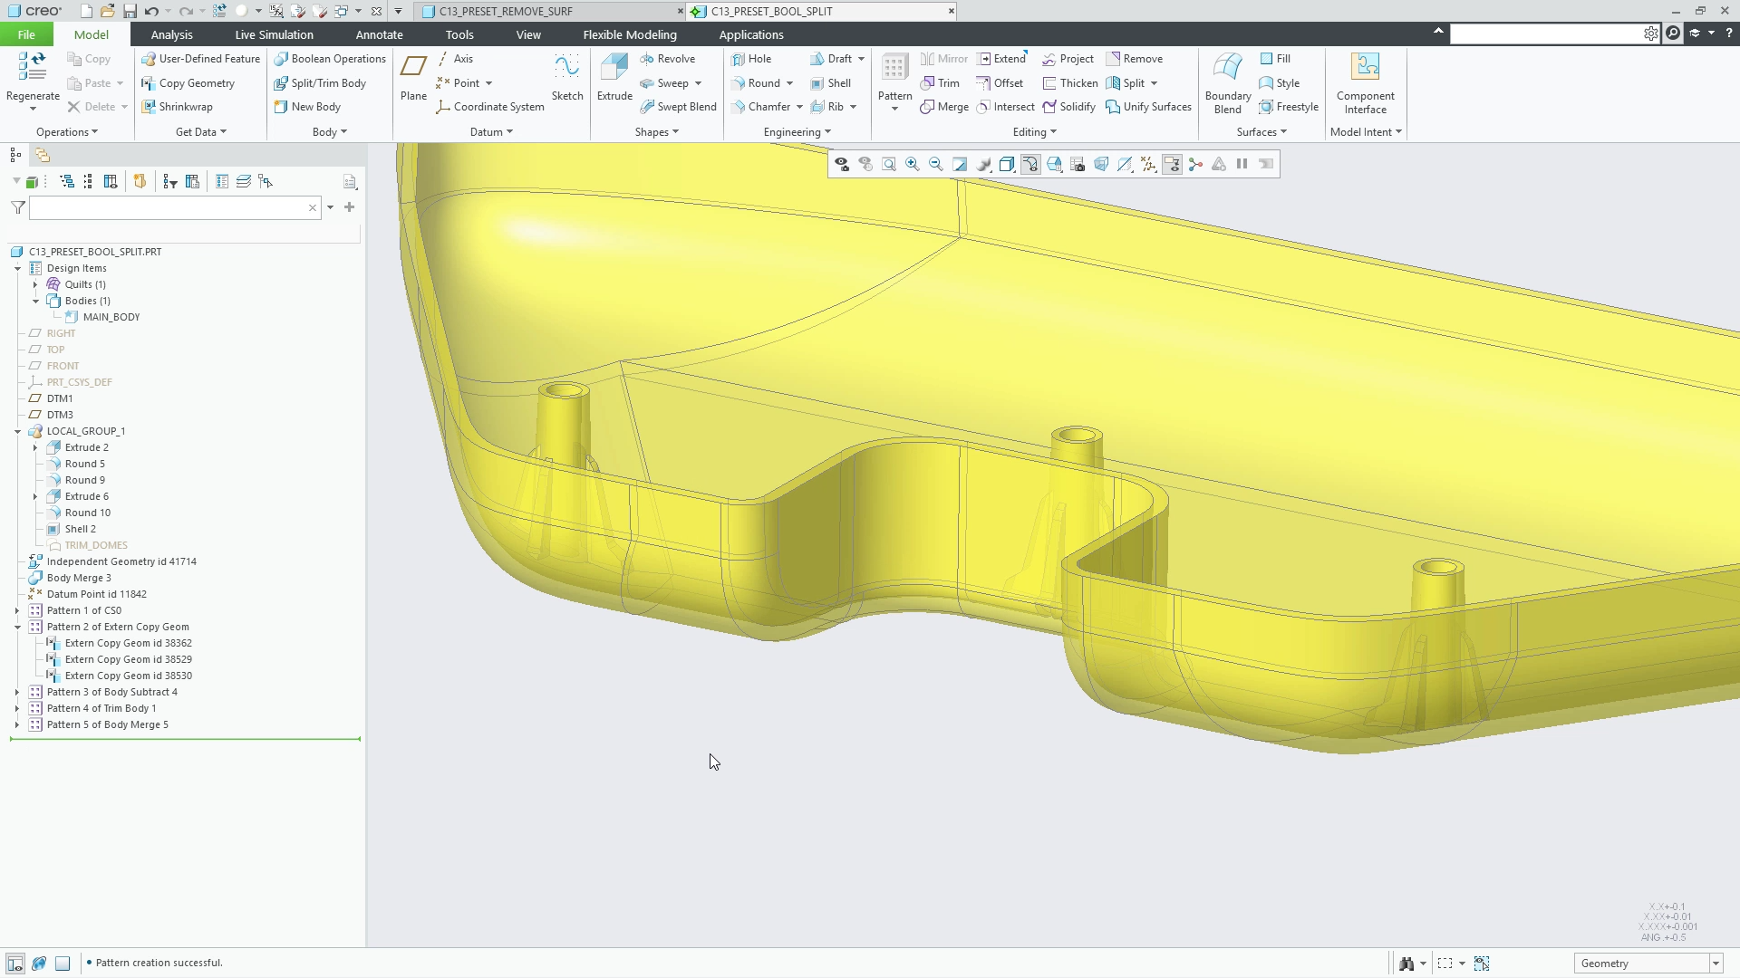Toggle full screen icon in status bar
Viewport: 1740px width, 978px height.
click(63, 964)
